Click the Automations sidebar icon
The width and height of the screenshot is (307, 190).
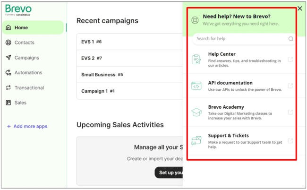(x=9, y=73)
